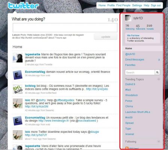Click the update button

click(x=106, y=37)
